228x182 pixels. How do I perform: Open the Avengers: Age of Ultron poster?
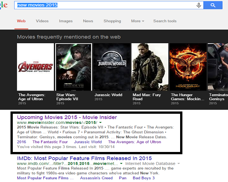tap(36, 67)
